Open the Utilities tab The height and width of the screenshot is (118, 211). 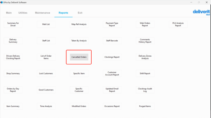(x=23, y=13)
